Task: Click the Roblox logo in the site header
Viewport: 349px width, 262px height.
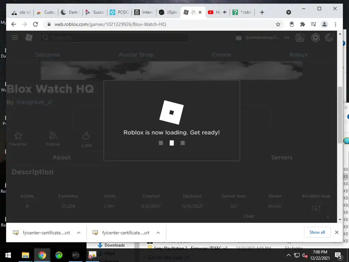Action: (29, 38)
